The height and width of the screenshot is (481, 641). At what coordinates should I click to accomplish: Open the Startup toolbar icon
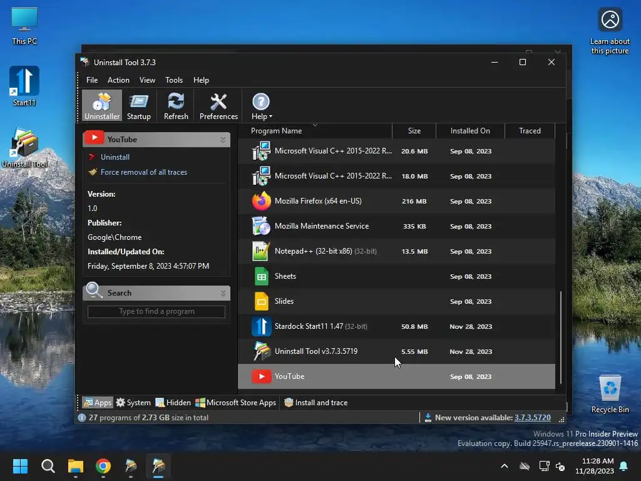click(x=138, y=105)
